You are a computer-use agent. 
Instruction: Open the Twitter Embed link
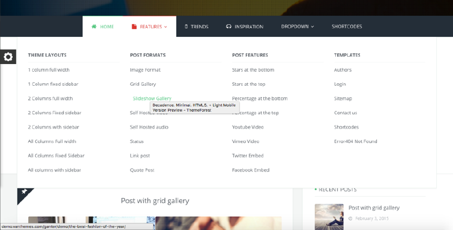coord(248,156)
